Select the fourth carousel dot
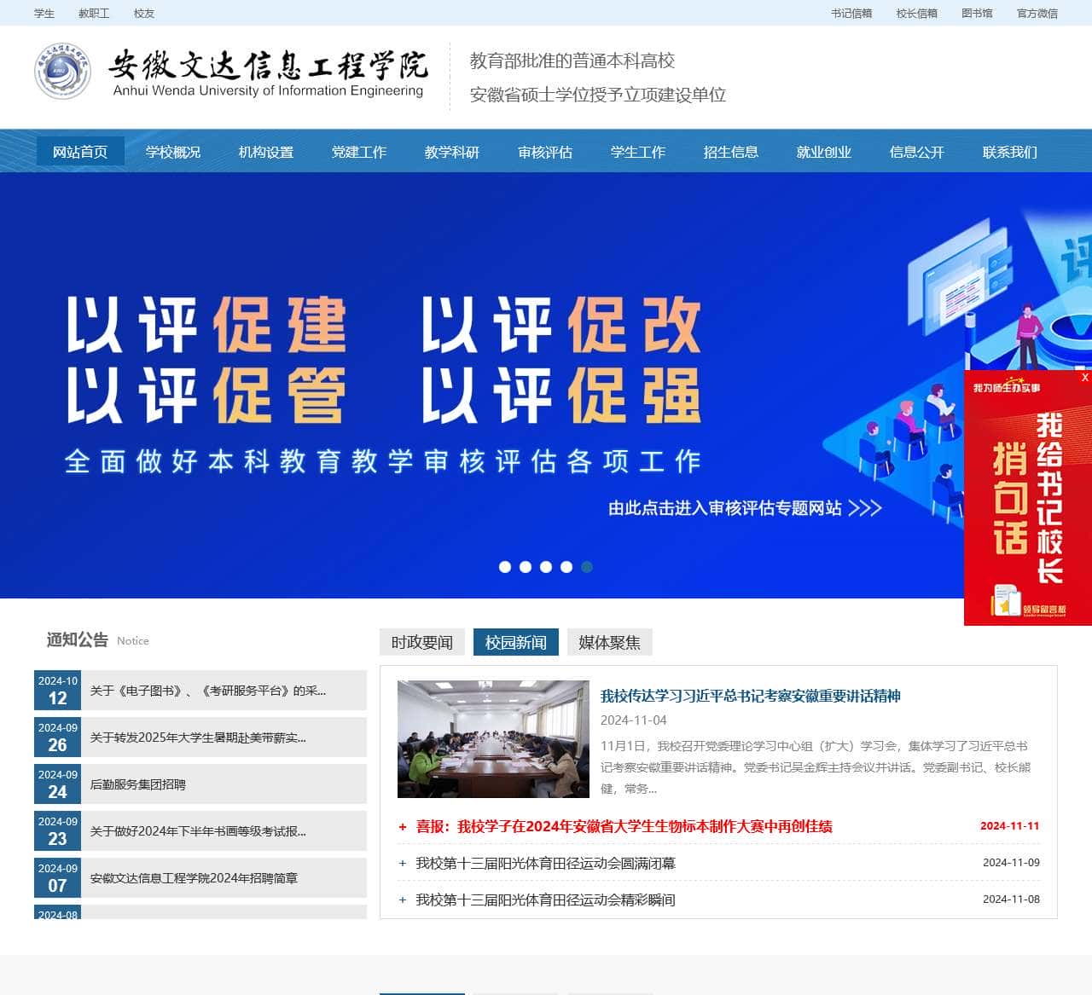1092x995 pixels. click(x=566, y=567)
